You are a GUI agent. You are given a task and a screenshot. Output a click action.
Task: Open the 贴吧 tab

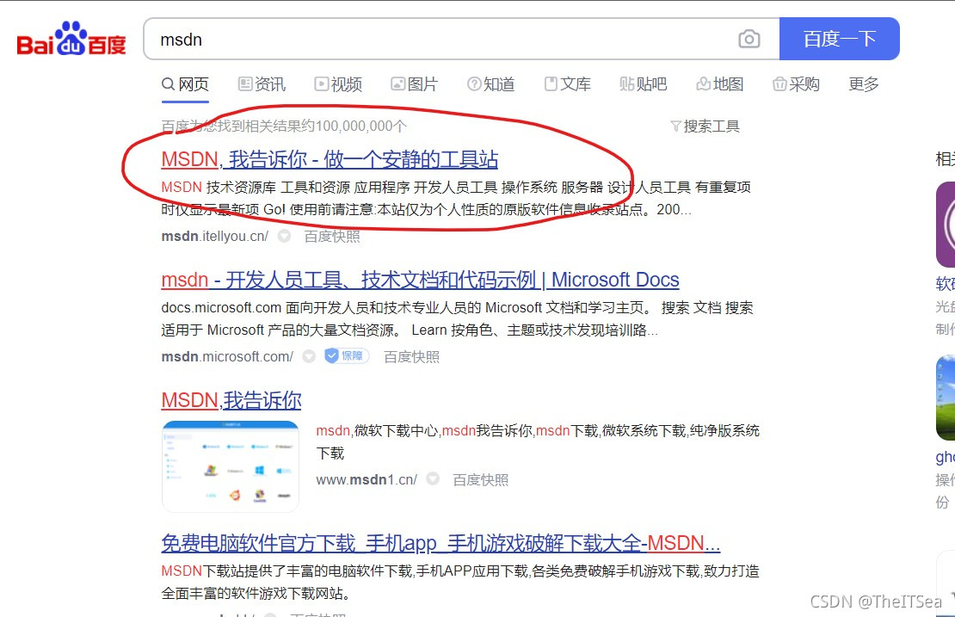point(644,84)
